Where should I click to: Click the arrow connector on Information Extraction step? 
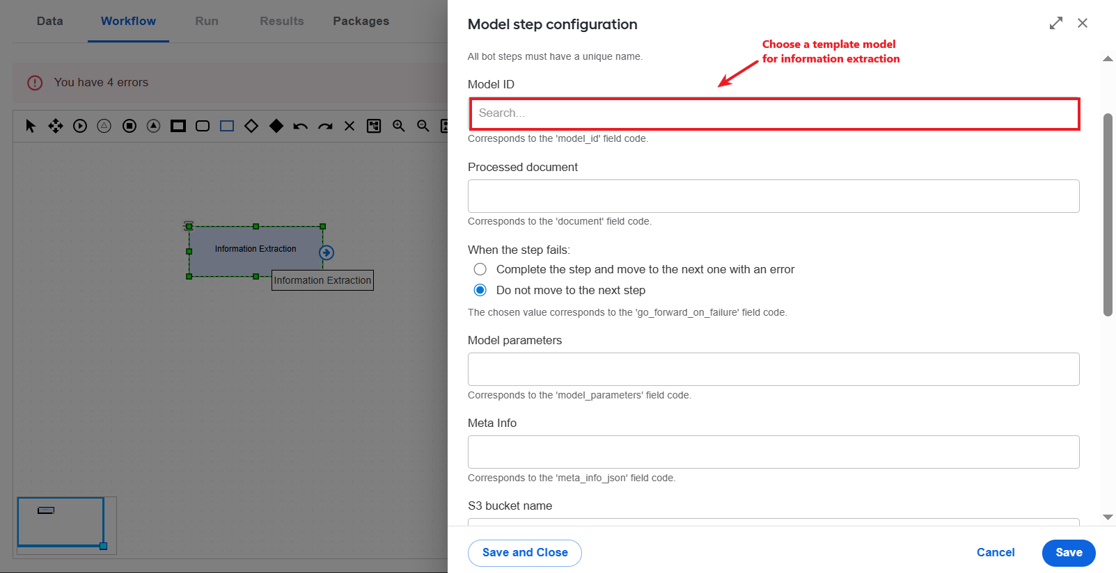click(x=327, y=252)
